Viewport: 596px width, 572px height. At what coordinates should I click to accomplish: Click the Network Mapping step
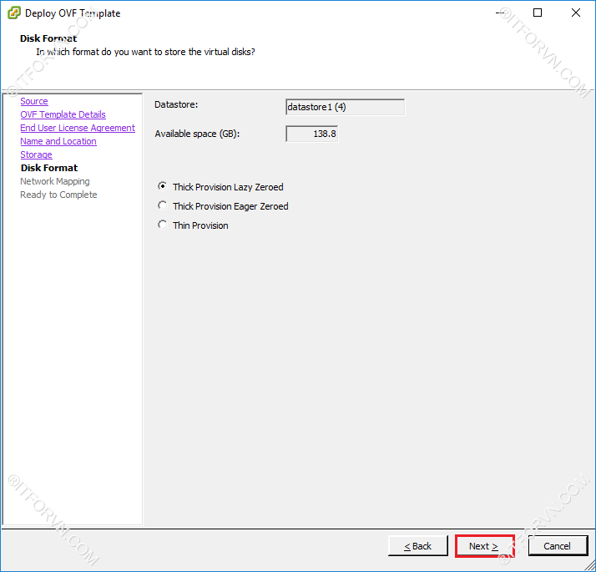pyautogui.click(x=55, y=181)
